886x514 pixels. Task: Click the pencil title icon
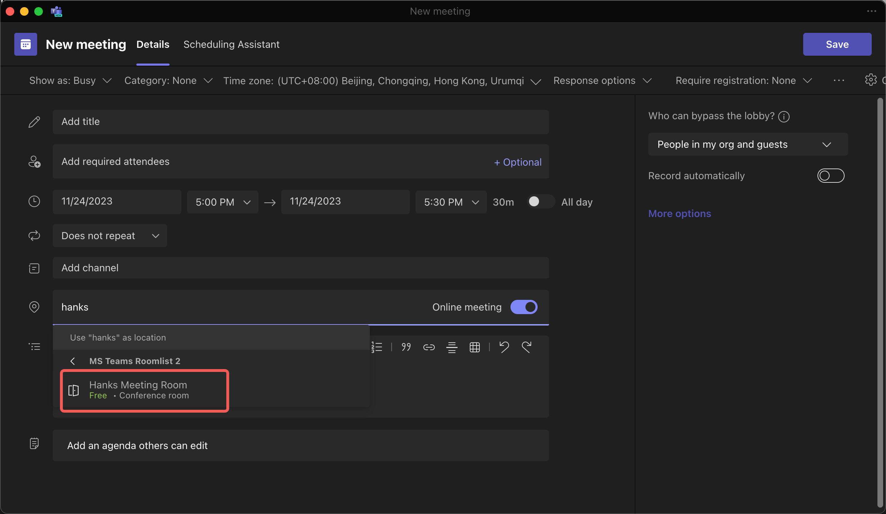pyautogui.click(x=34, y=122)
